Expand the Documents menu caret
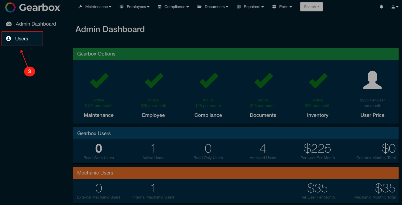The image size is (402, 205). [x=227, y=7]
